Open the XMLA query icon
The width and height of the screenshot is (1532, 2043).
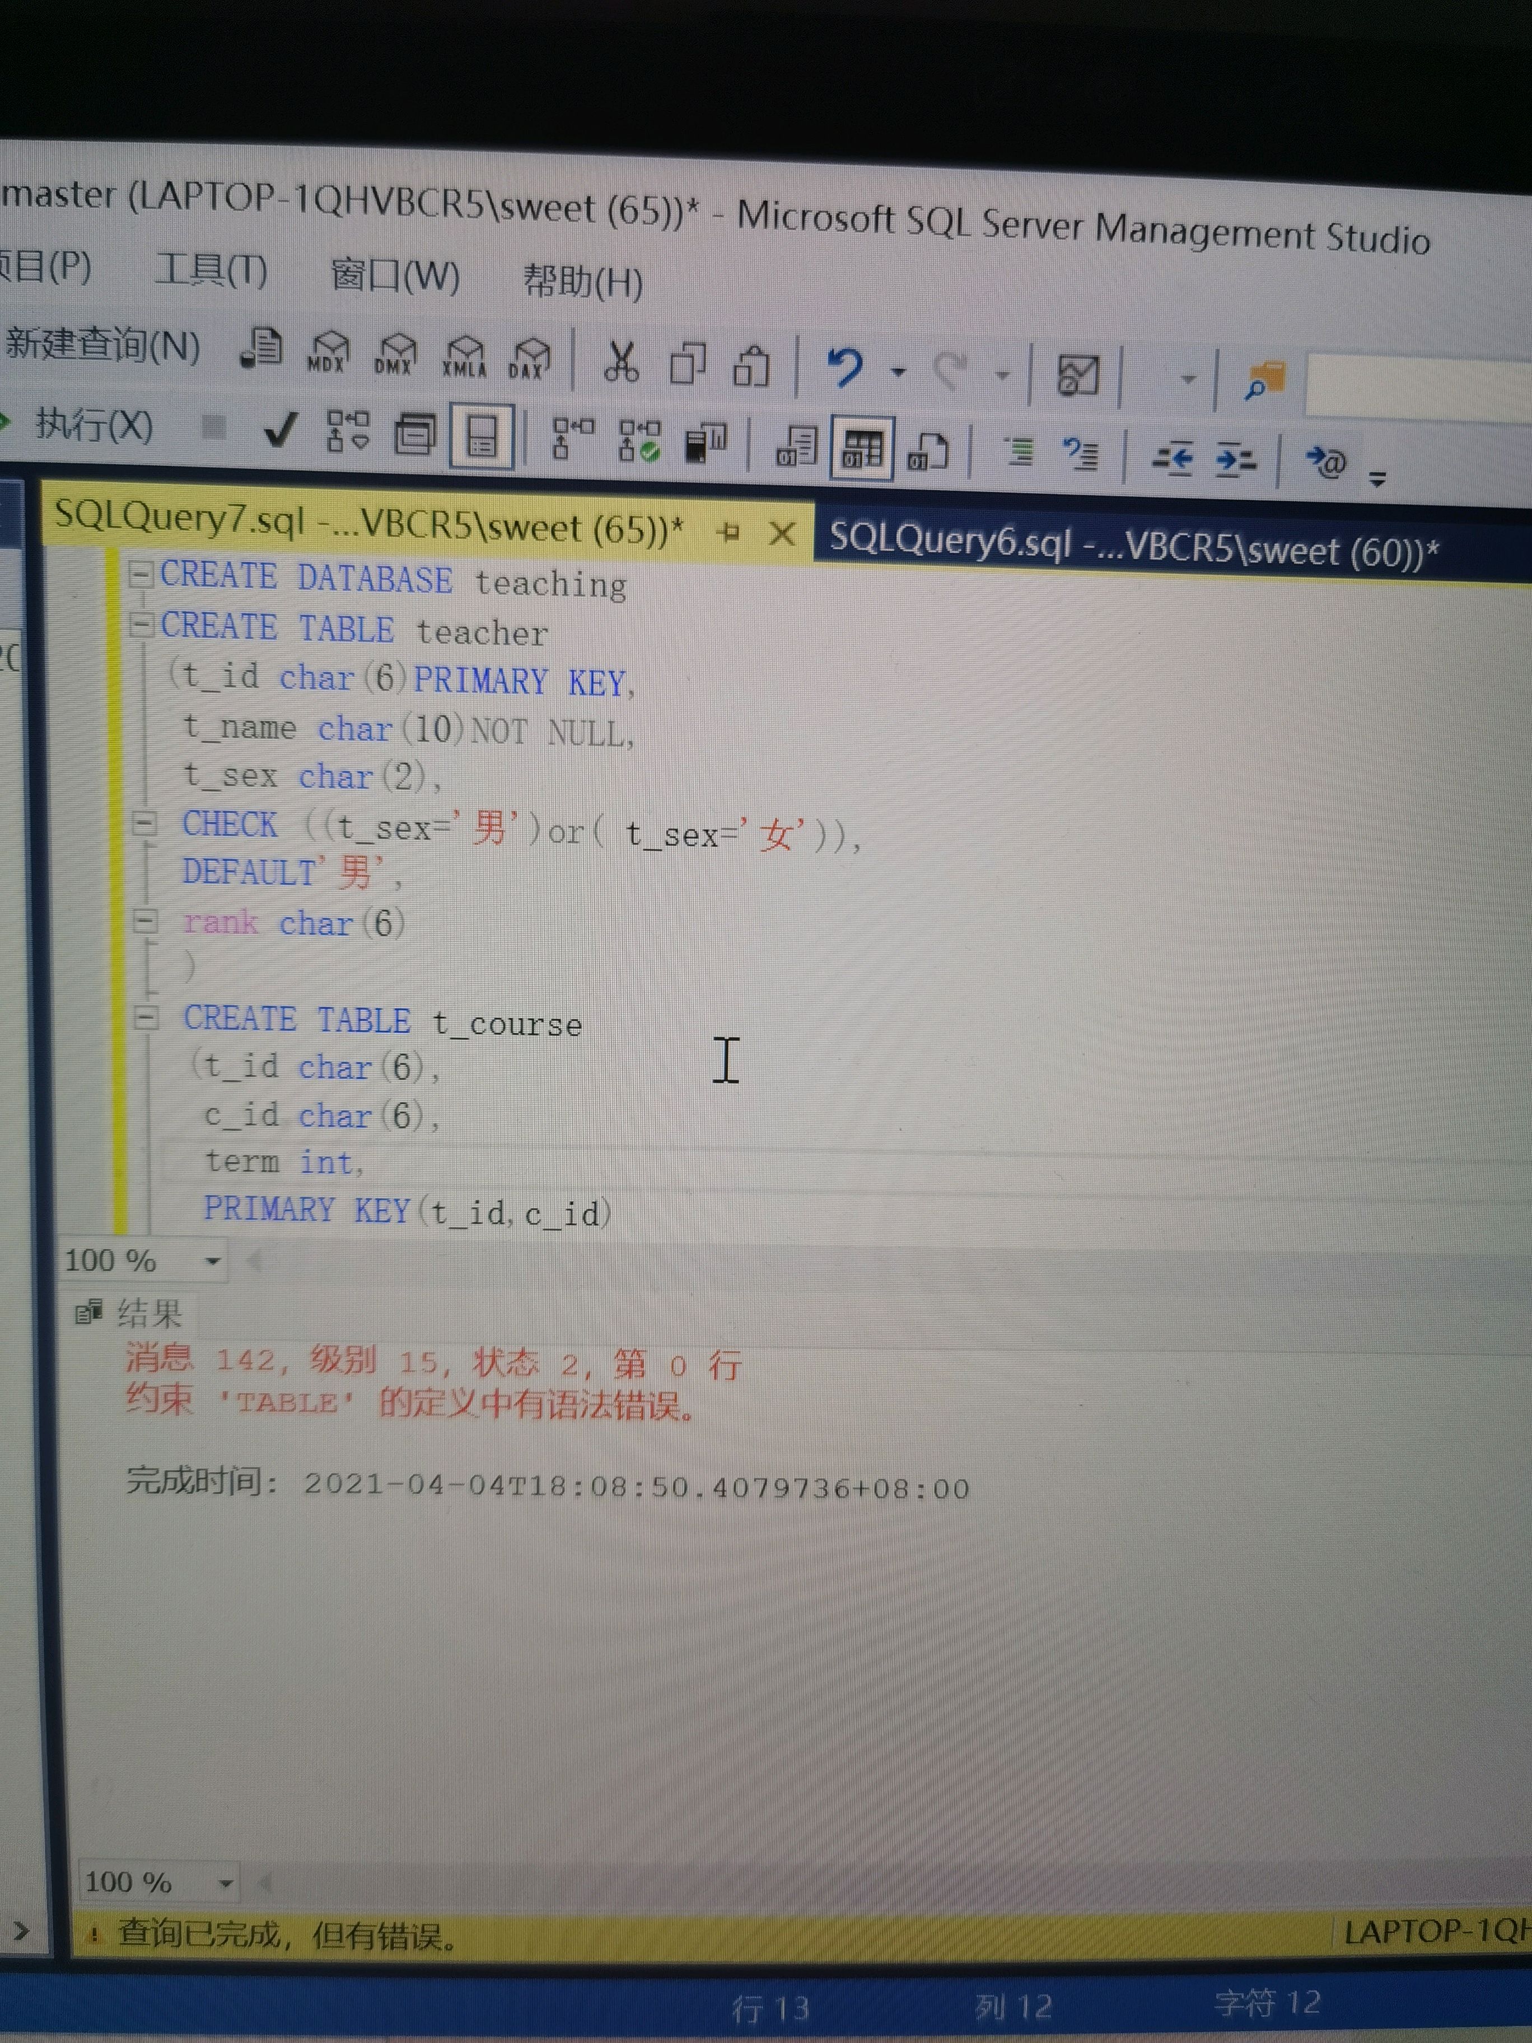[464, 357]
